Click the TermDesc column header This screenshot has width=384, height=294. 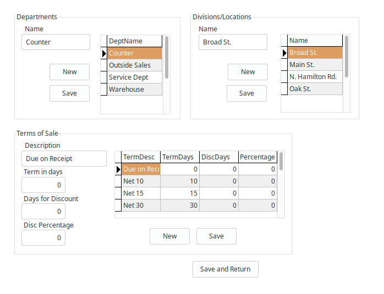141,157
